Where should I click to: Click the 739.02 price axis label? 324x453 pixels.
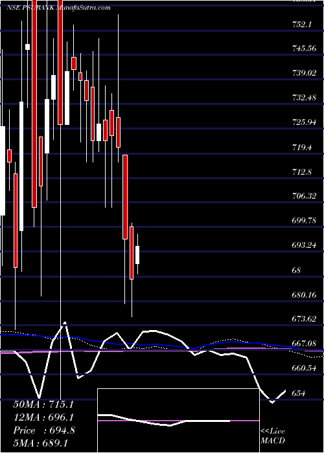(304, 73)
